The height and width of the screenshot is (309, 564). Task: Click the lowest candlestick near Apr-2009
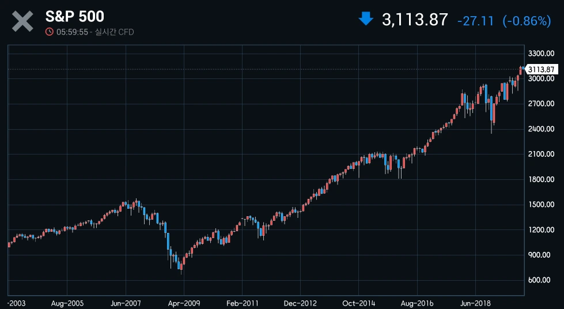[x=181, y=267]
